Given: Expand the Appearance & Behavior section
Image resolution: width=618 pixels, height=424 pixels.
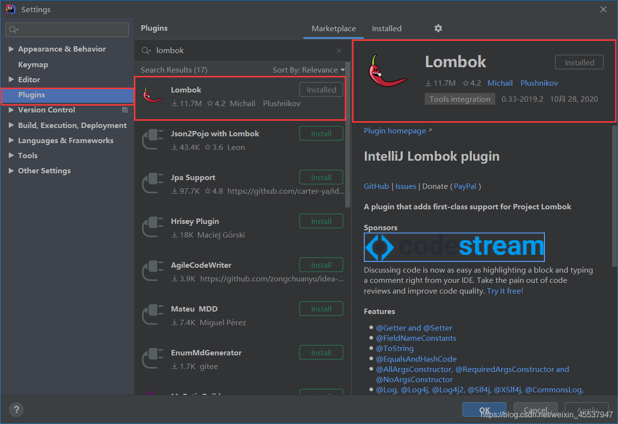Looking at the screenshot, I should (x=11, y=49).
